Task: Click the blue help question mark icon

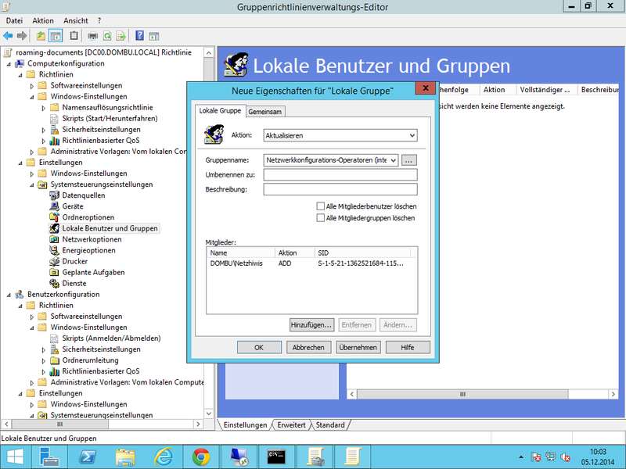Action: [140, 36]
